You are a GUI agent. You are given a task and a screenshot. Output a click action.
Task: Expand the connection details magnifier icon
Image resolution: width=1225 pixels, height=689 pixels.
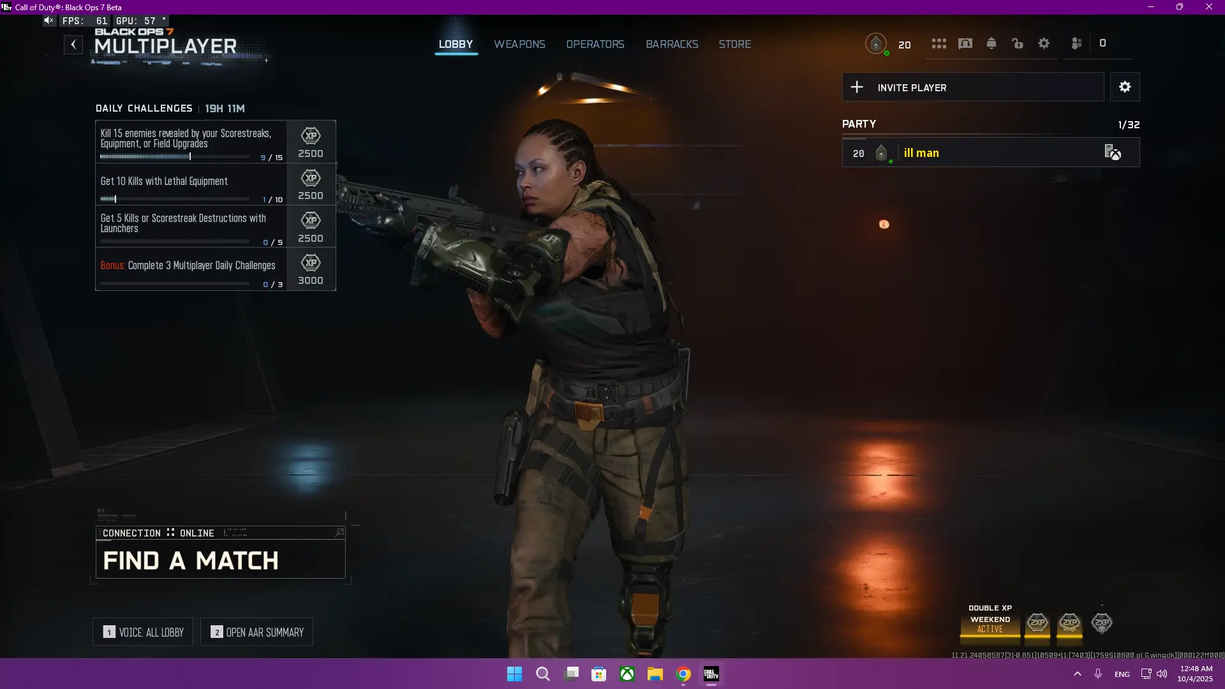coord(339,532)
